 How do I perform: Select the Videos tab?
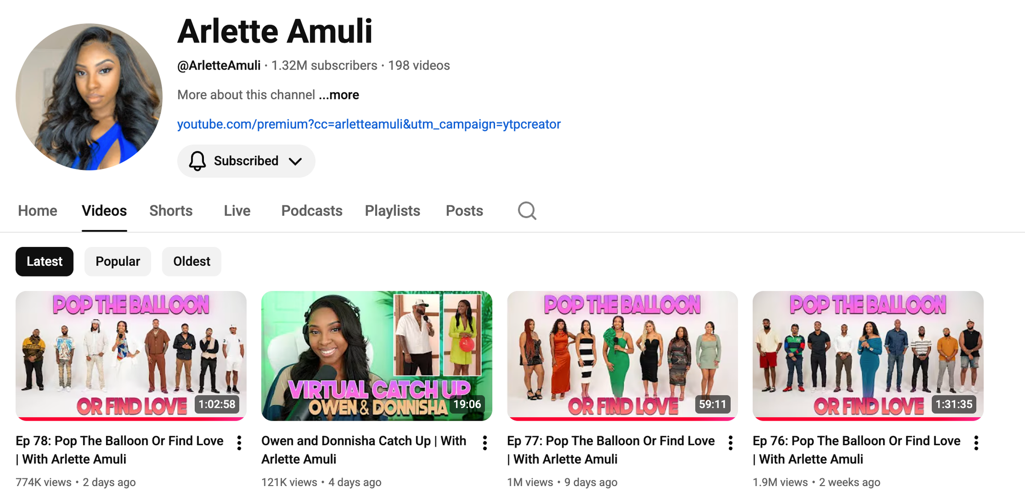(x=104, y=211)
